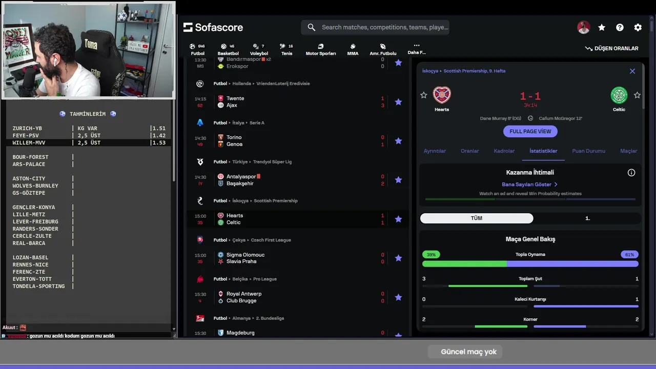Open the Eredivisie league icon
This screenshot has width=656, height=369.
(x=200, y=84)
